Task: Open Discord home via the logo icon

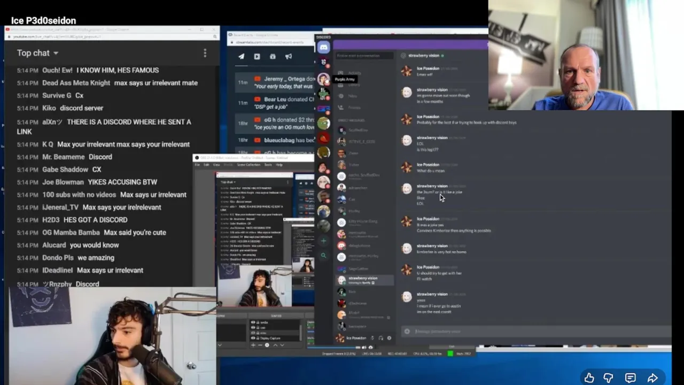Action: point(323,47)
